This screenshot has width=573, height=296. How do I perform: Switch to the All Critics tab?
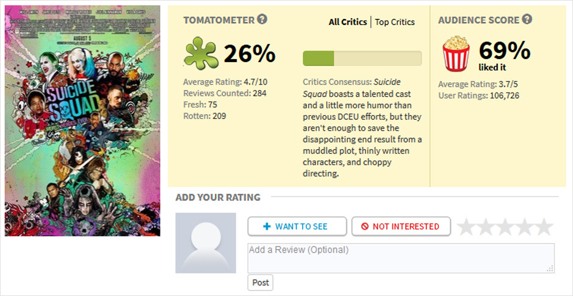[x=348, y=22]
